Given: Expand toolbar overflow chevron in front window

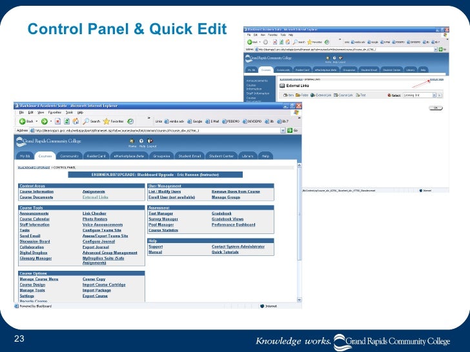Looking at the screenshot, I should 149,118.
